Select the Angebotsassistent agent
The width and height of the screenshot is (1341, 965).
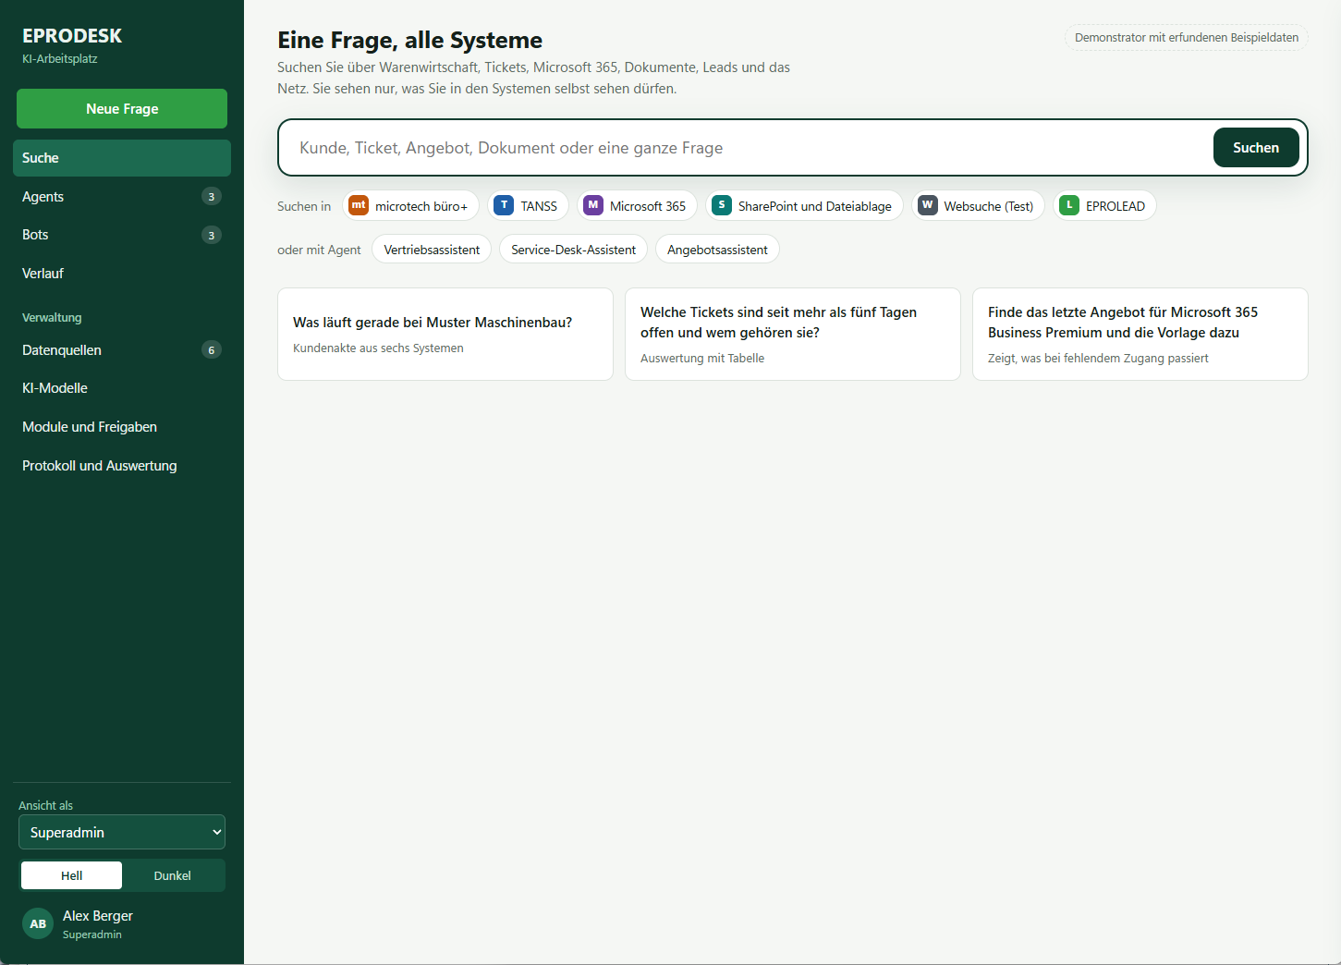click(717, 250)
